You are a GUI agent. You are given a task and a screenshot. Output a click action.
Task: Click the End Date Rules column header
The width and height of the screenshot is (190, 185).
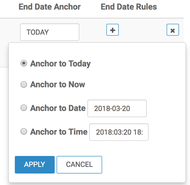click(129, 7)
